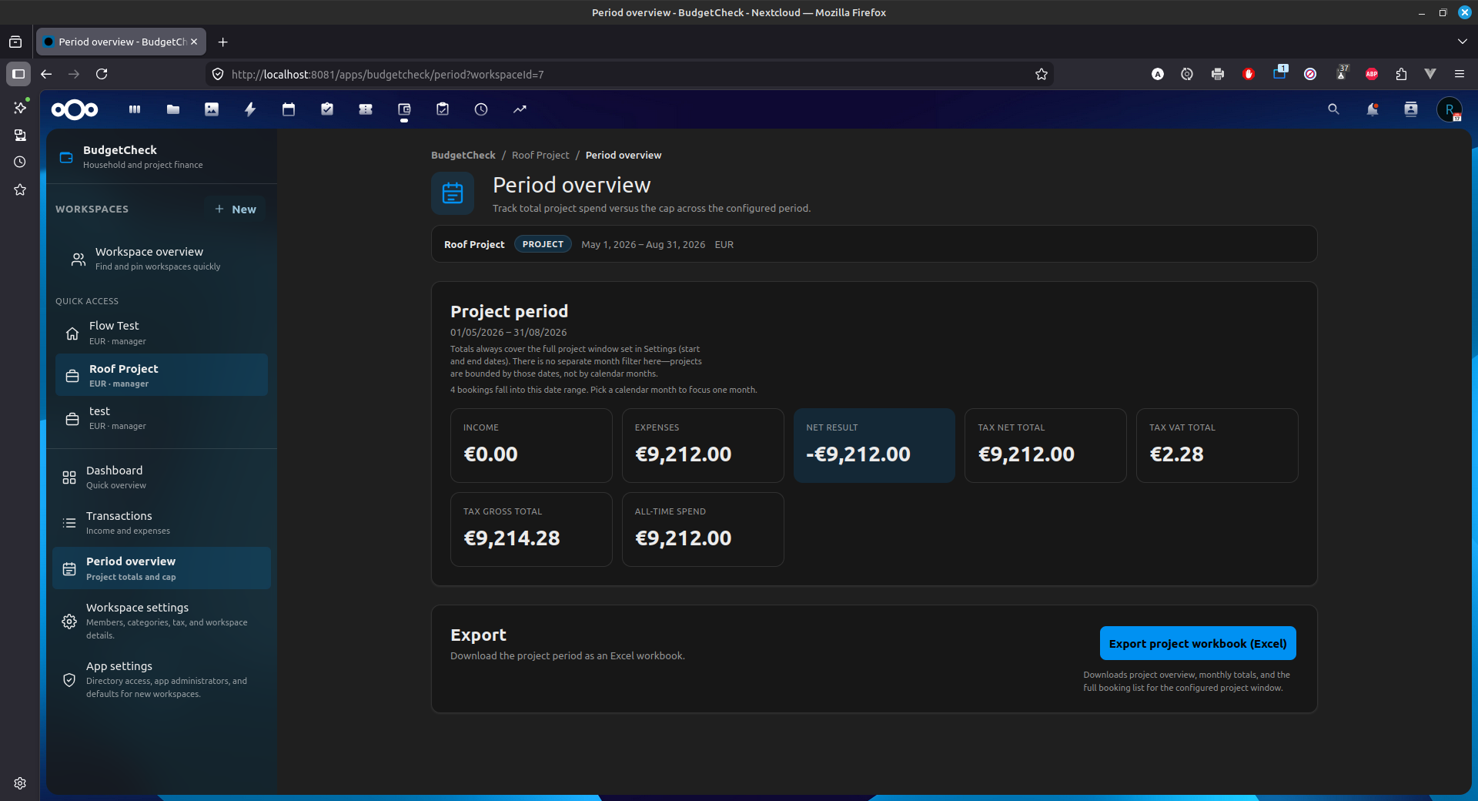Viewport: 1478px width, 801px height.
Task: Open Firefox sidebar AI sparkle icon
Action: point(20,107)
